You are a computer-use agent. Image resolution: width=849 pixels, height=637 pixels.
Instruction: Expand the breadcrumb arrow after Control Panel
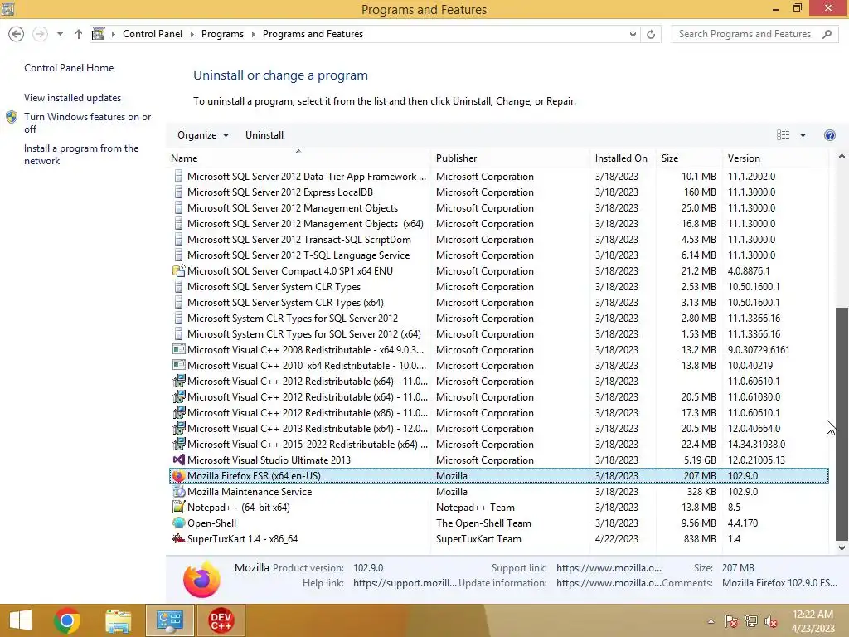192,34
